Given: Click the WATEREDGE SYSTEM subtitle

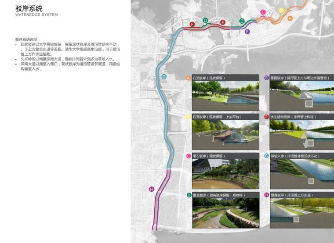Looking at the screenshot, I should tap(36, 15).
